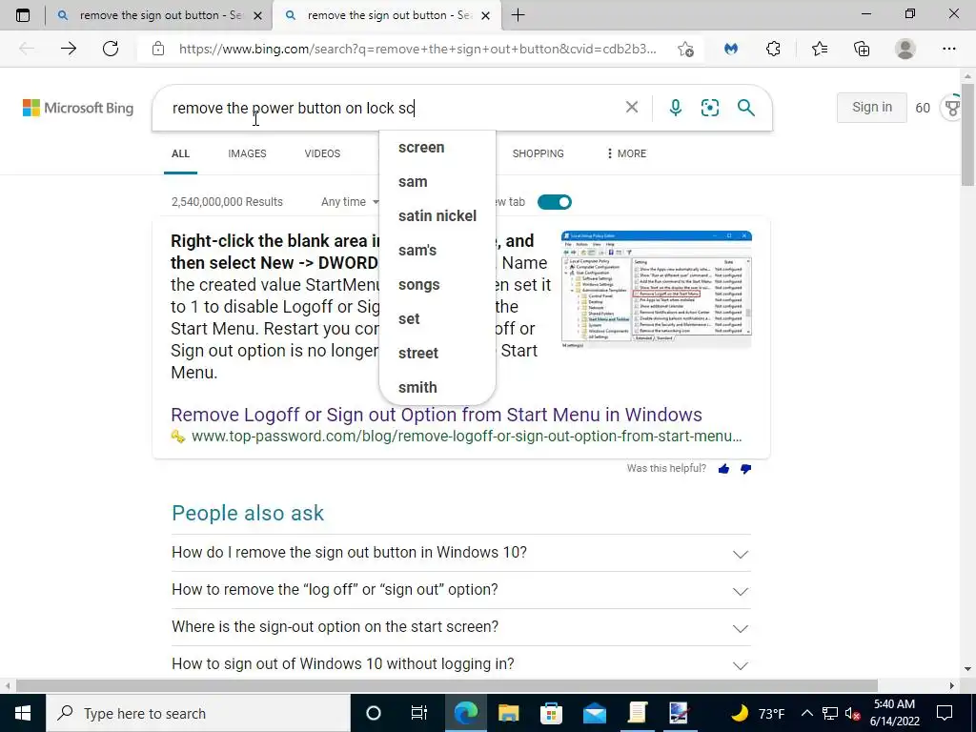Click the browser address bar URL
This screenshot has width=976, height=732.
[417, 49]
